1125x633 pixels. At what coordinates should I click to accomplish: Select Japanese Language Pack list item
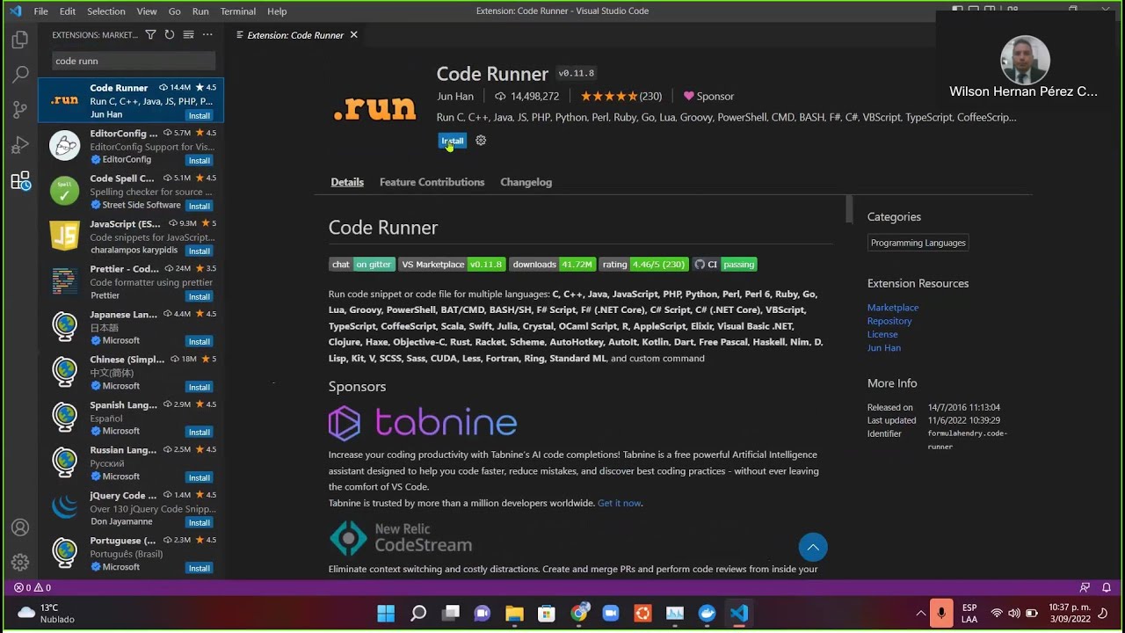(x=131, y=327)
